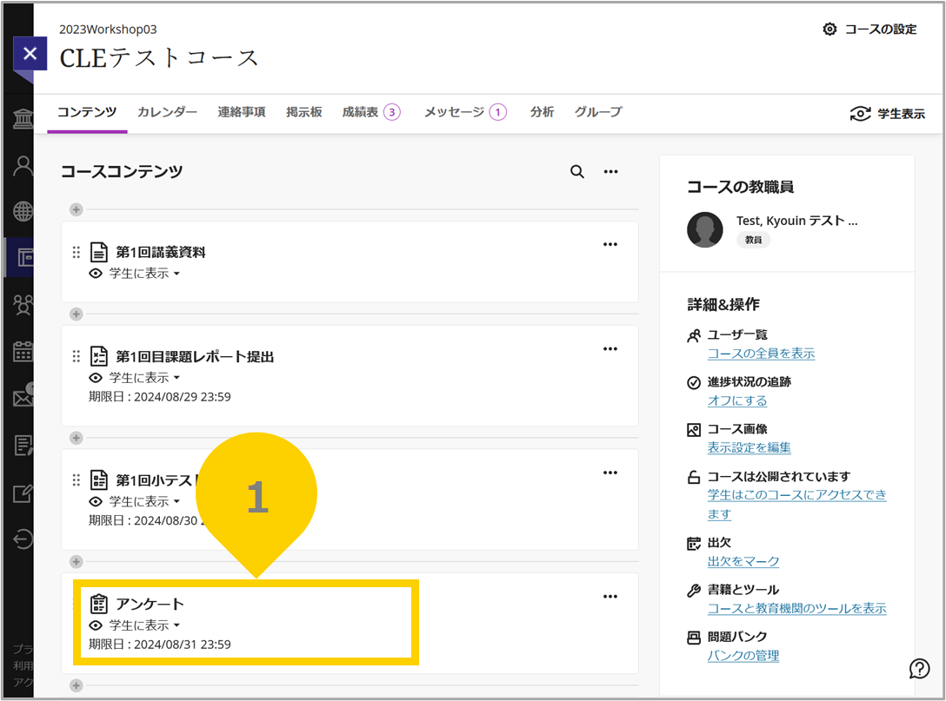Click コースの全員を表示 link
The image size is (946, 701).
[x=761, y=354]
